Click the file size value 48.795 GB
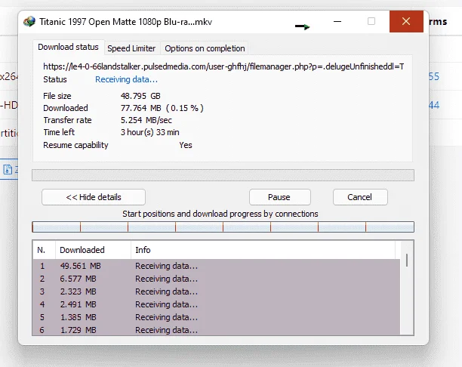 [x=140, y=96]
